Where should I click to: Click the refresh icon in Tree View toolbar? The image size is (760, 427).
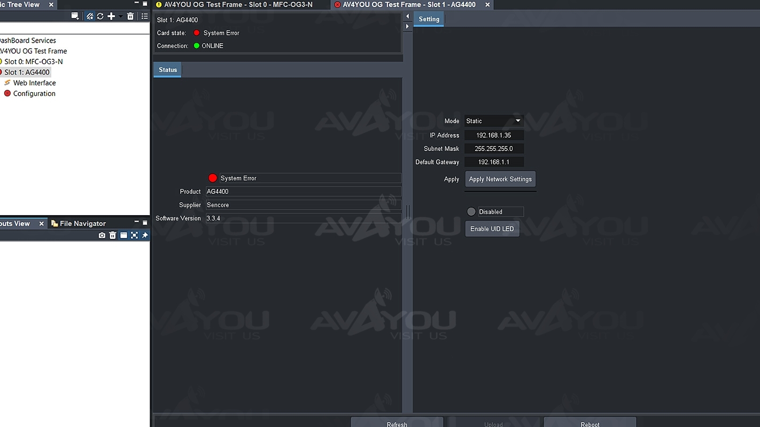(100, 17)
